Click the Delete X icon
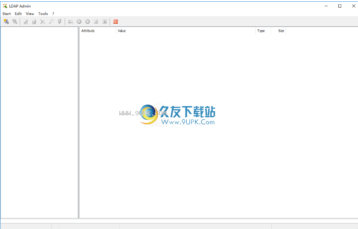This screenshot has width=358, height=229. coord(42,22)
